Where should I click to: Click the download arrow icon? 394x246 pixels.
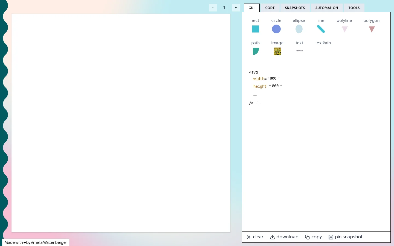(272, 237)
